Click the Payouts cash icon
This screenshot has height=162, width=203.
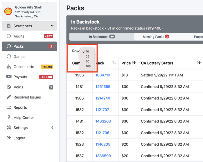(x=9, y=77)
